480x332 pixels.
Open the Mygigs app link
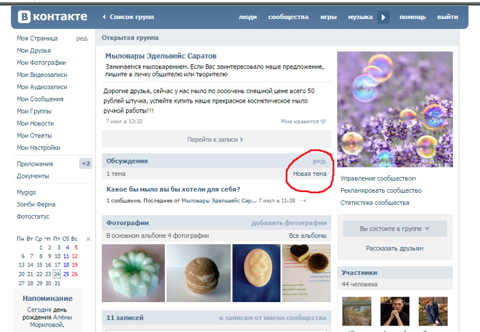pos(26,192)
